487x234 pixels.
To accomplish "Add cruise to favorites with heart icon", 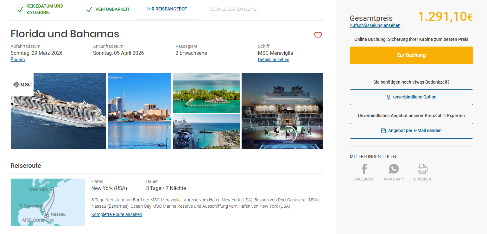I will (318, 35).
